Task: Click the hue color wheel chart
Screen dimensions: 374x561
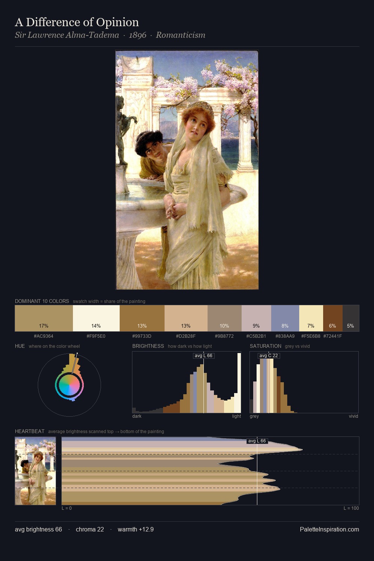Action: (69, 385)
